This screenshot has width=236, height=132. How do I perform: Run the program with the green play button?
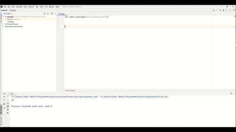pos(221,10)
